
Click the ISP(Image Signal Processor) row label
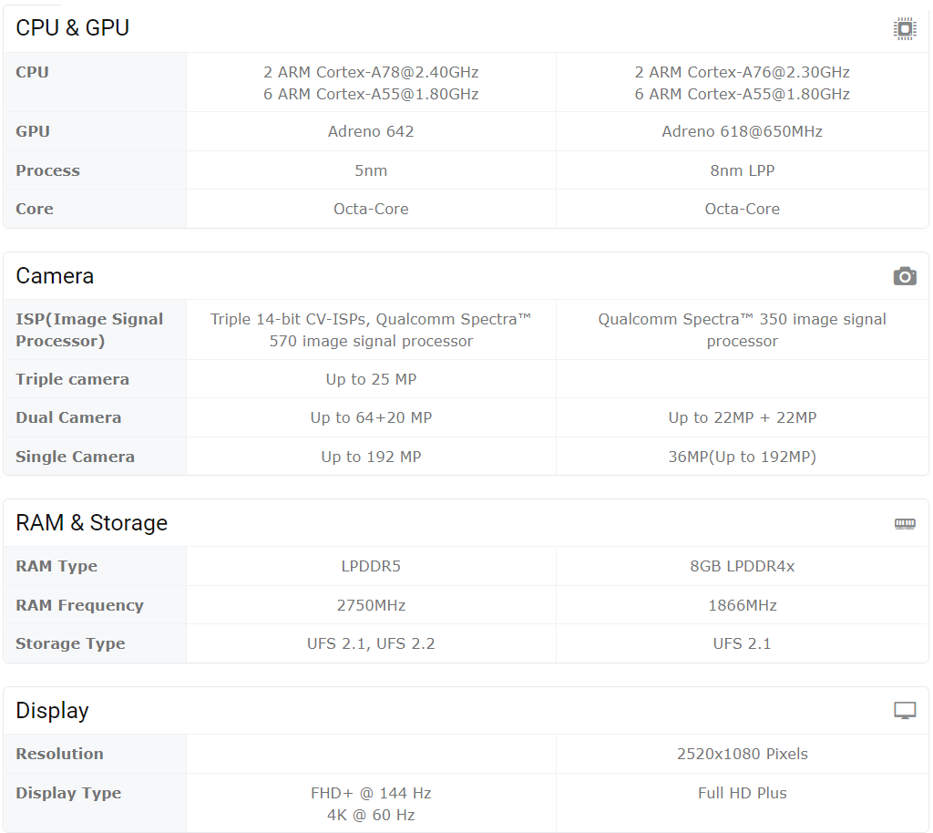(89, 330)
